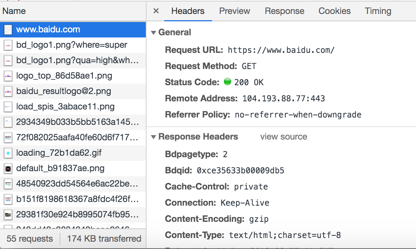Click the thumbnail icon of load_spis_3abace11.png
The height and width of the screenshot is (249, 416).
(8, 107)
